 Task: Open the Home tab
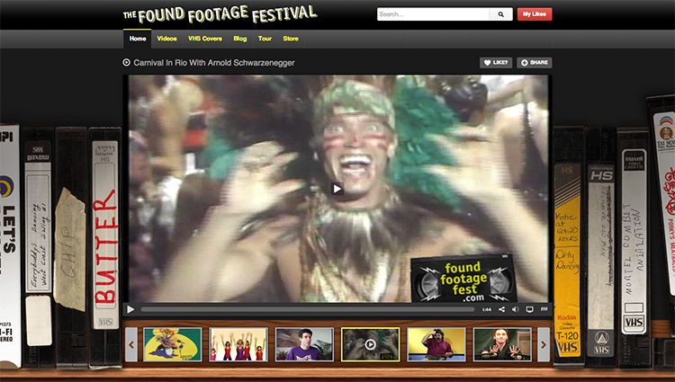[138, 39]
